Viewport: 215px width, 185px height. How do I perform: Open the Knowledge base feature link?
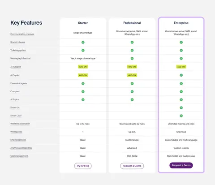pos(18,140)
